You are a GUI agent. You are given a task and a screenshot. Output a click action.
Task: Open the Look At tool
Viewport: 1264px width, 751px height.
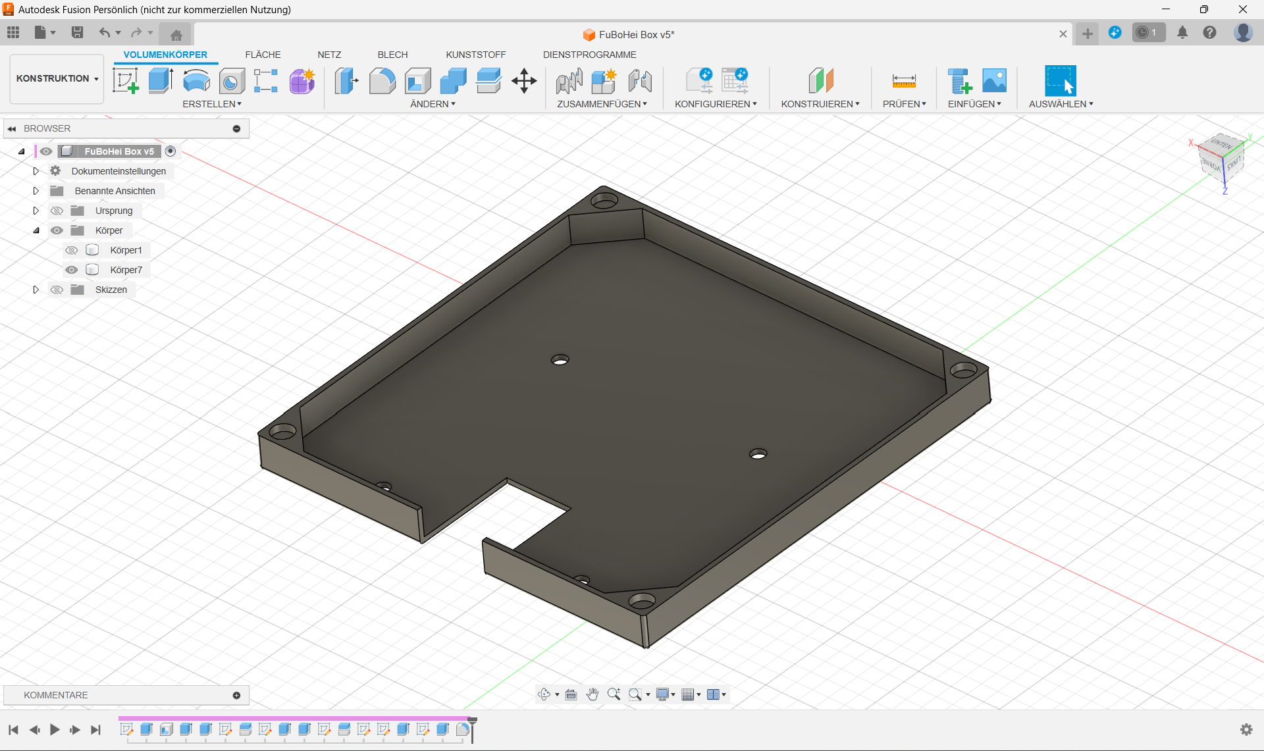click(x=571, y=694)
